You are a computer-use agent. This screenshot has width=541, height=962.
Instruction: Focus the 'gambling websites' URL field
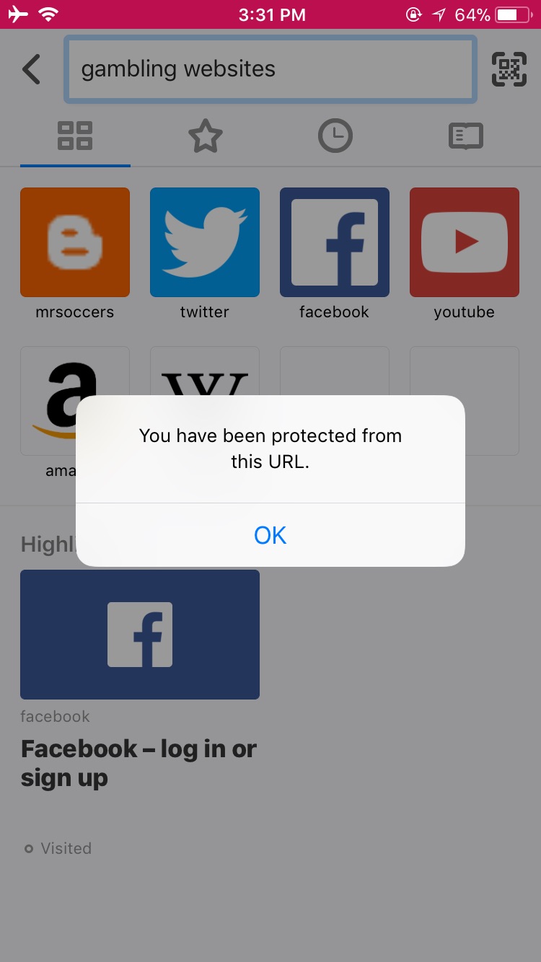pos(270,69)
